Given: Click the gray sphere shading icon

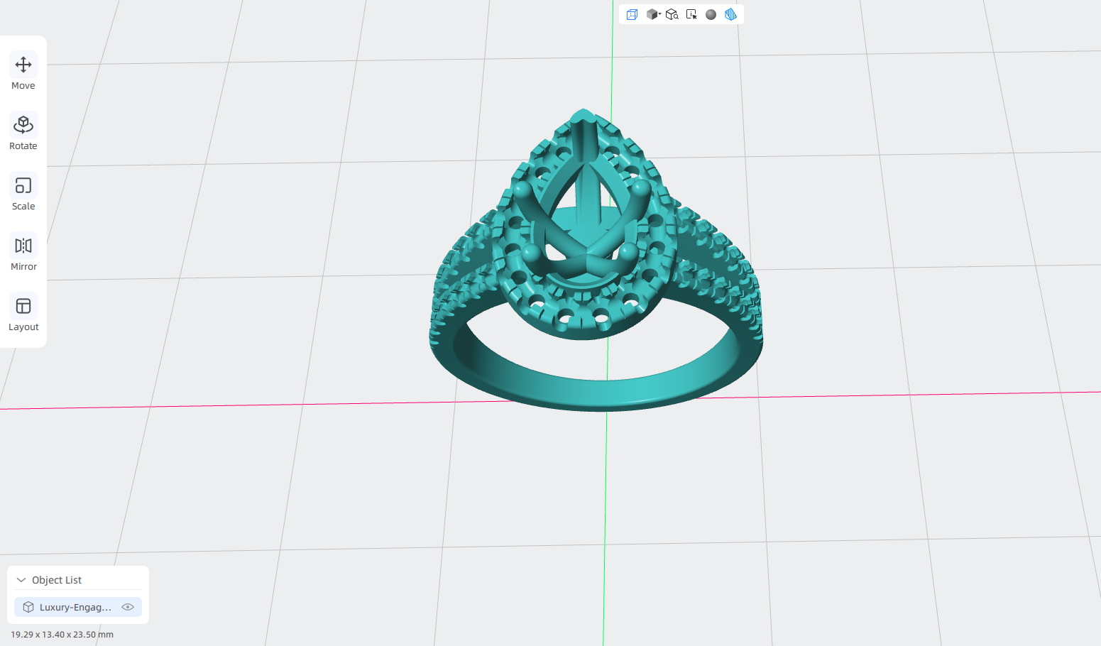Looking at the screenshot, I should tap(711, 14).
